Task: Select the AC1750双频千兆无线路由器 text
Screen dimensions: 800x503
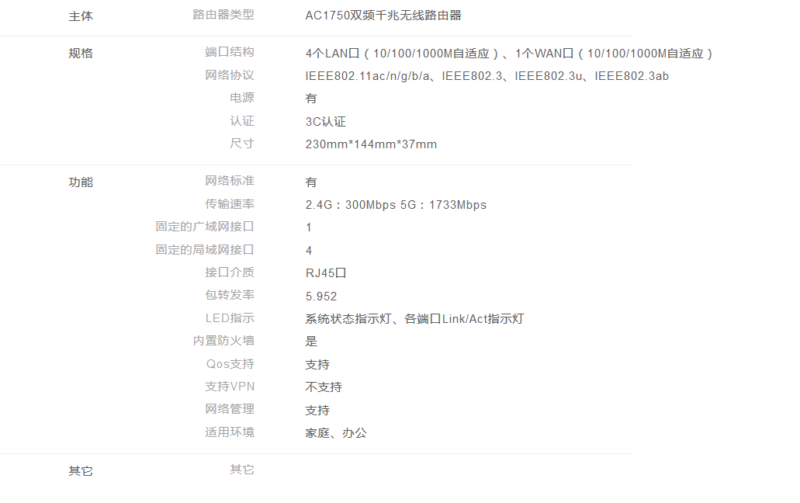Action: [383, 16]
